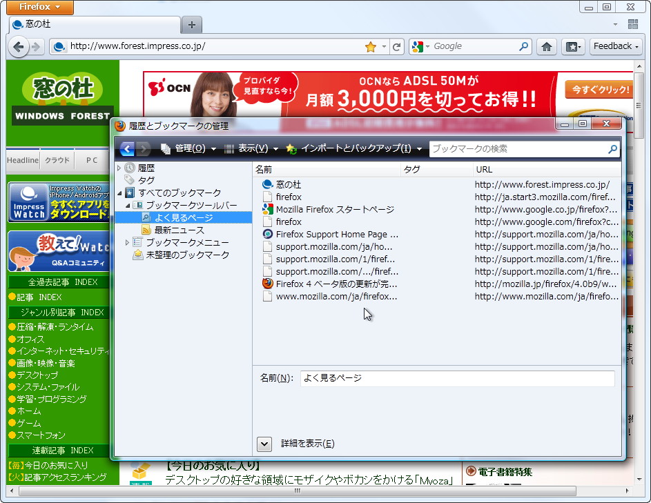Open a new tab with the plus button
Screen dimensions: 651x503
click(x=191, y=24)
